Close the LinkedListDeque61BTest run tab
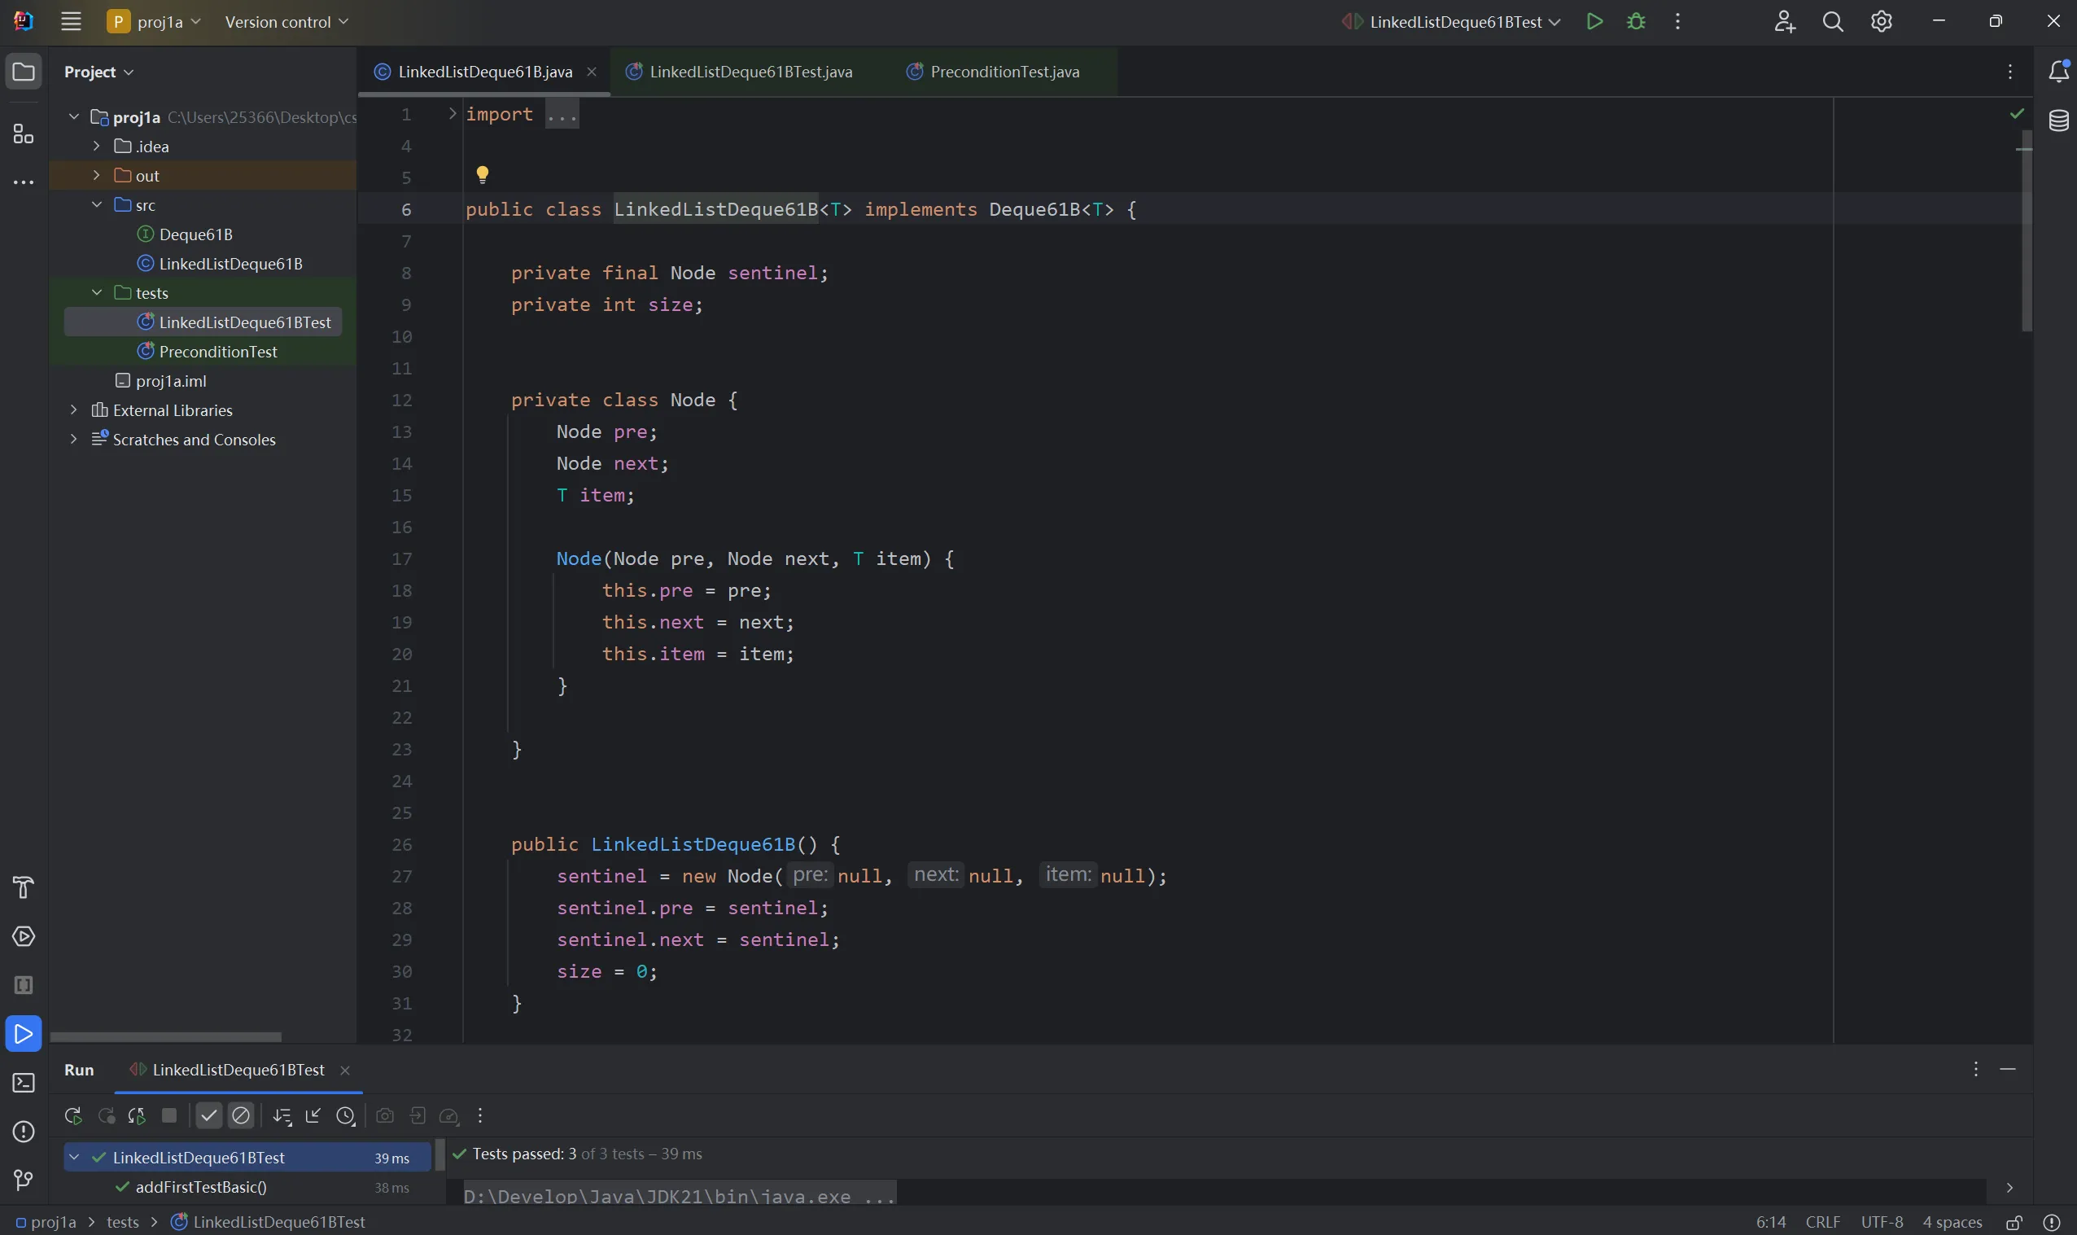The height and width of the screenshot is (1235, 2077). click(x=345, y=1071)
